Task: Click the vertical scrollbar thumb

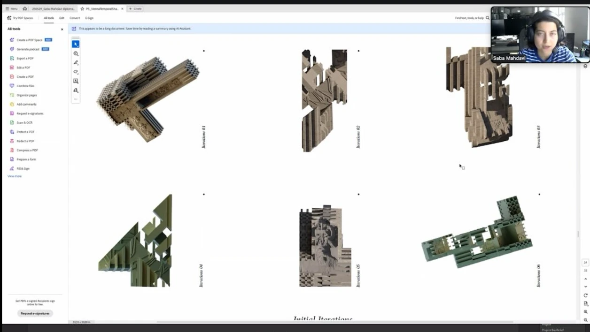Action: pyautogui.click(x=578, y=234)
